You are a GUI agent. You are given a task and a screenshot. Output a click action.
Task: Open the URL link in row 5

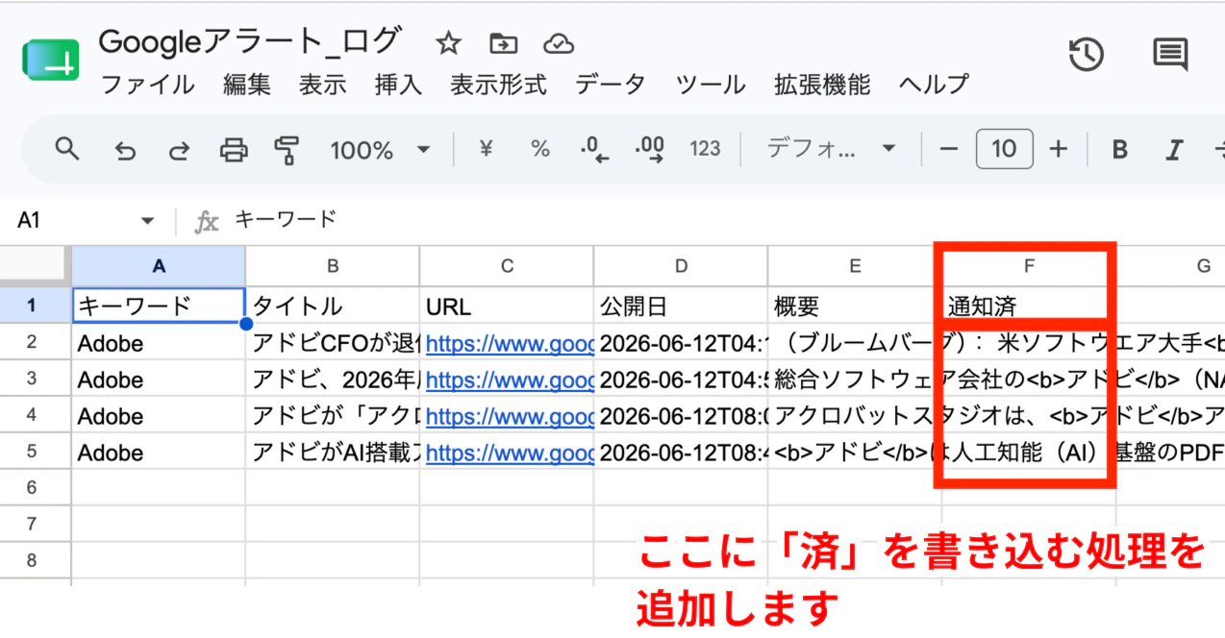point(510,453)
